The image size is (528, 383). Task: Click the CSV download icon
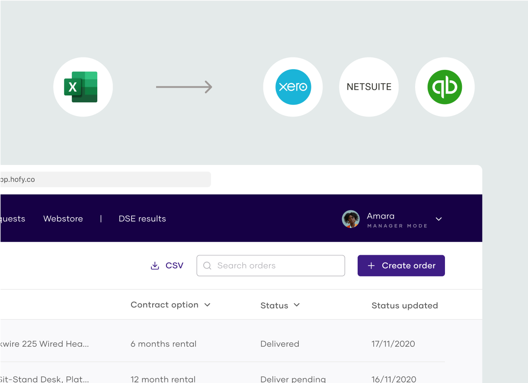click(155, 266)
